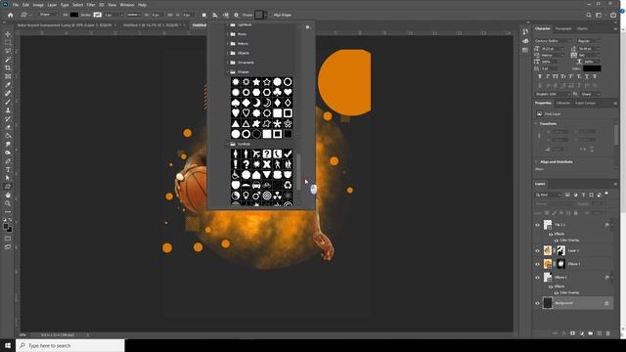Screen dimensions: 626x352
Task: Open the Filter menu
Action: tap(91, 5)
